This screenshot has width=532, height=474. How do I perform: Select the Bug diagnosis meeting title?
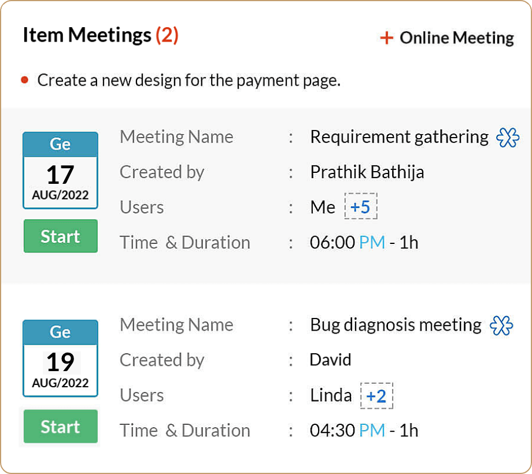pos(396,325)
